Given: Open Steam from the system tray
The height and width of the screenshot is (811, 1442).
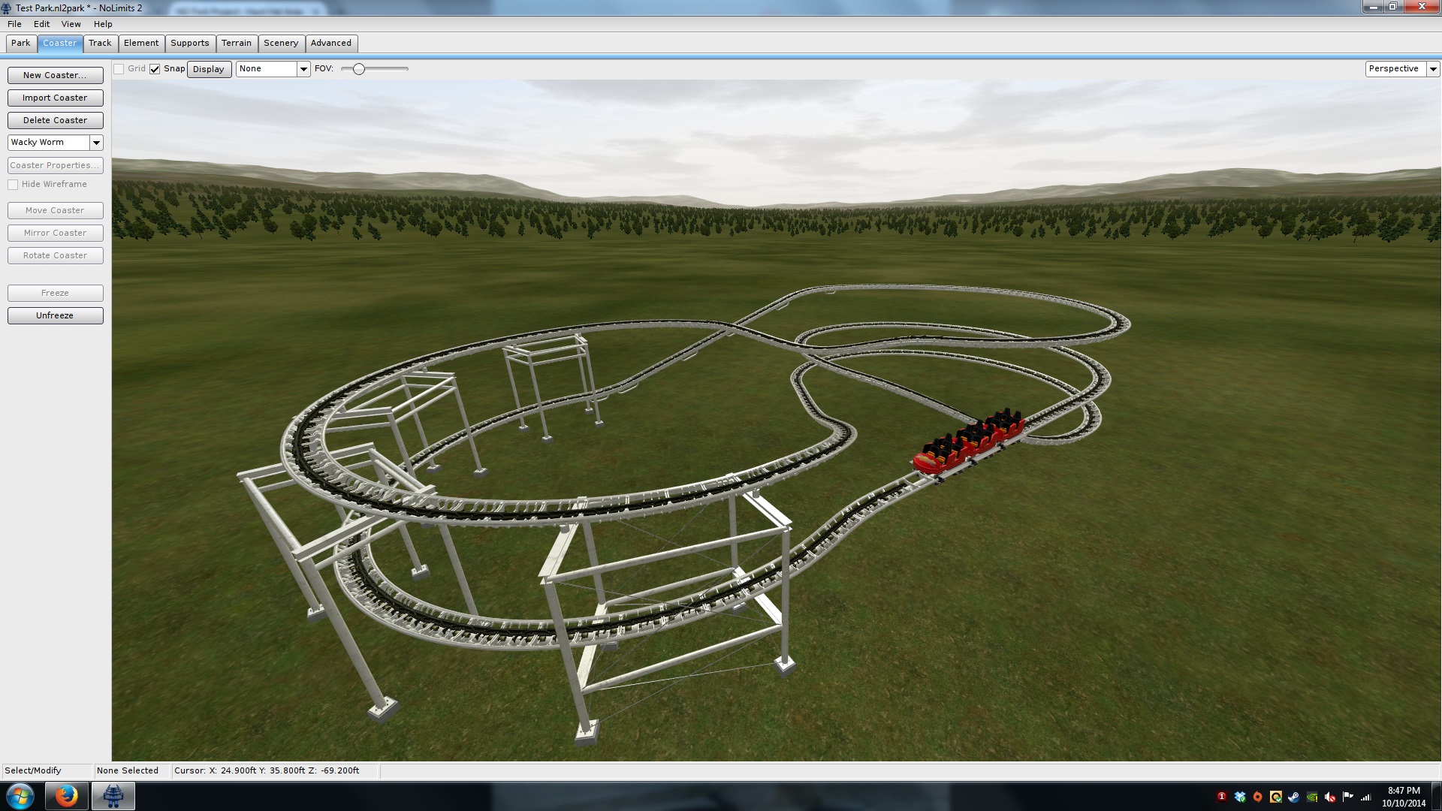Looking at the screenshot, I should [x=1294, y=797].
